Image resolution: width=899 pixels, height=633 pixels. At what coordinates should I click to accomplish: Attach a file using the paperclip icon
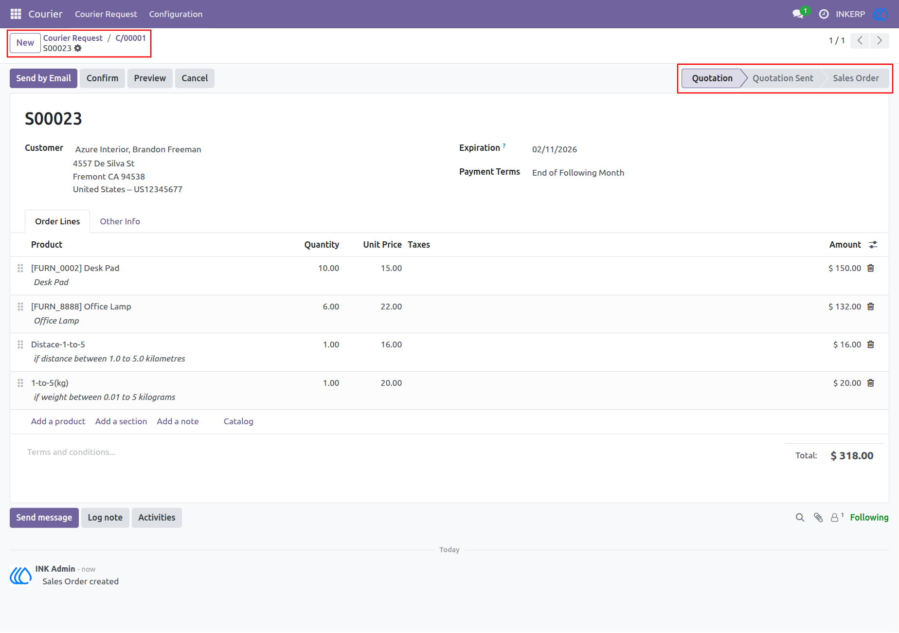[x=818, y=518]
